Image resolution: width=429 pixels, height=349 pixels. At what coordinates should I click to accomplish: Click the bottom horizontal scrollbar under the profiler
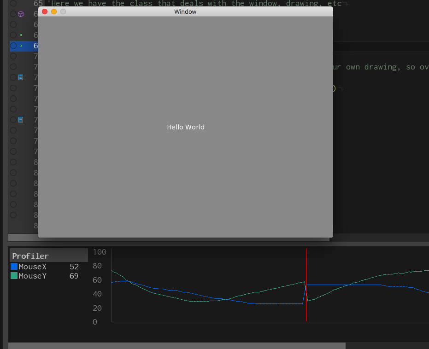click(x=175, y=345)
